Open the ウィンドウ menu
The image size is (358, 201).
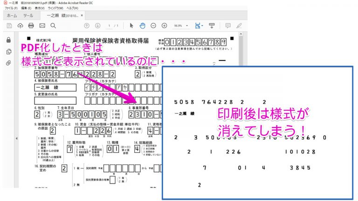pos(55,8)
